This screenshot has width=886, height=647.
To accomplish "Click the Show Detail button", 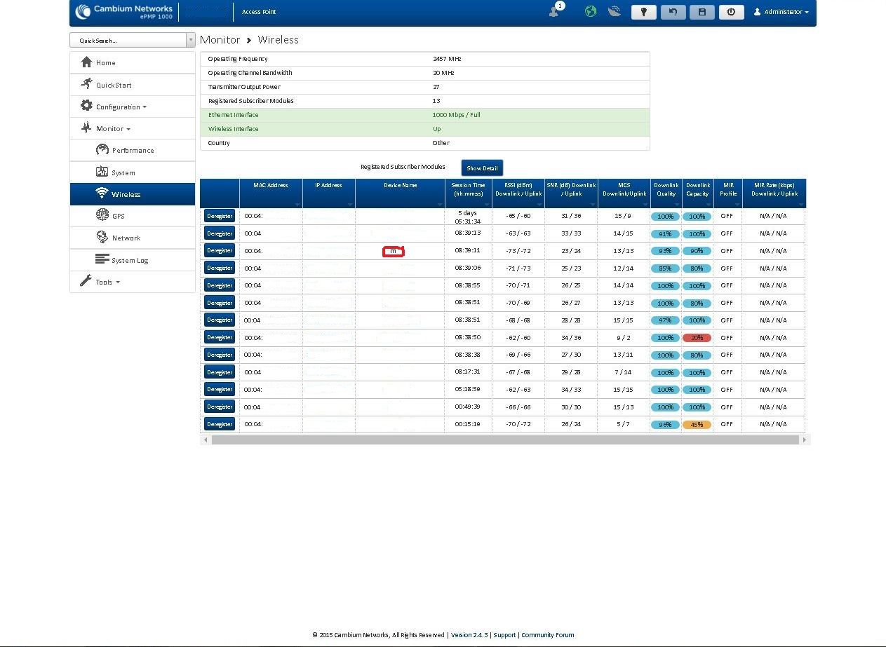I will [x=482, y=168].
